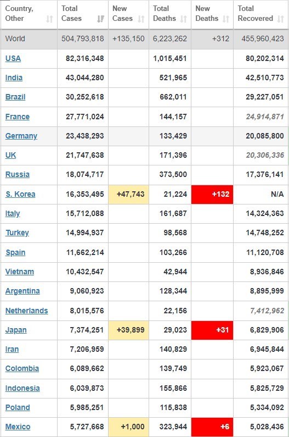This screenshot has height=437, width=289.
Task: Click New Deaths sort arrows
Action: 226,19
